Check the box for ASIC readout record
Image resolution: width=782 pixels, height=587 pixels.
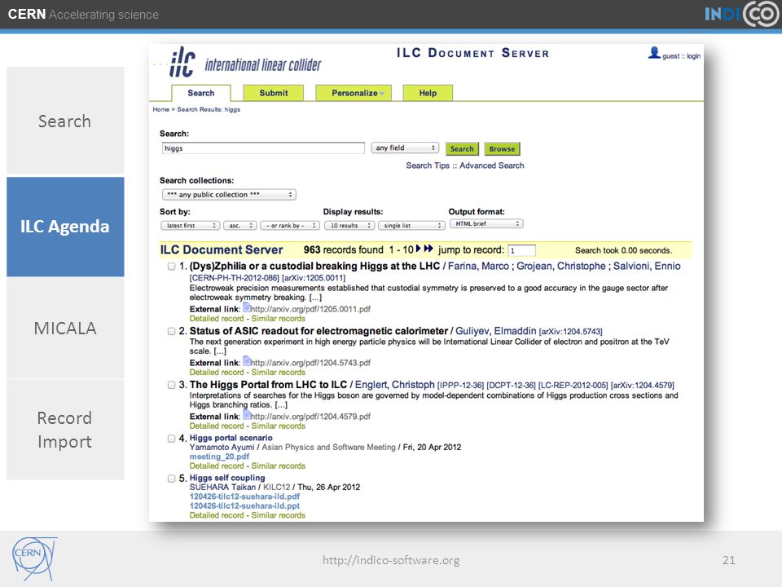[x=172, y=332]
